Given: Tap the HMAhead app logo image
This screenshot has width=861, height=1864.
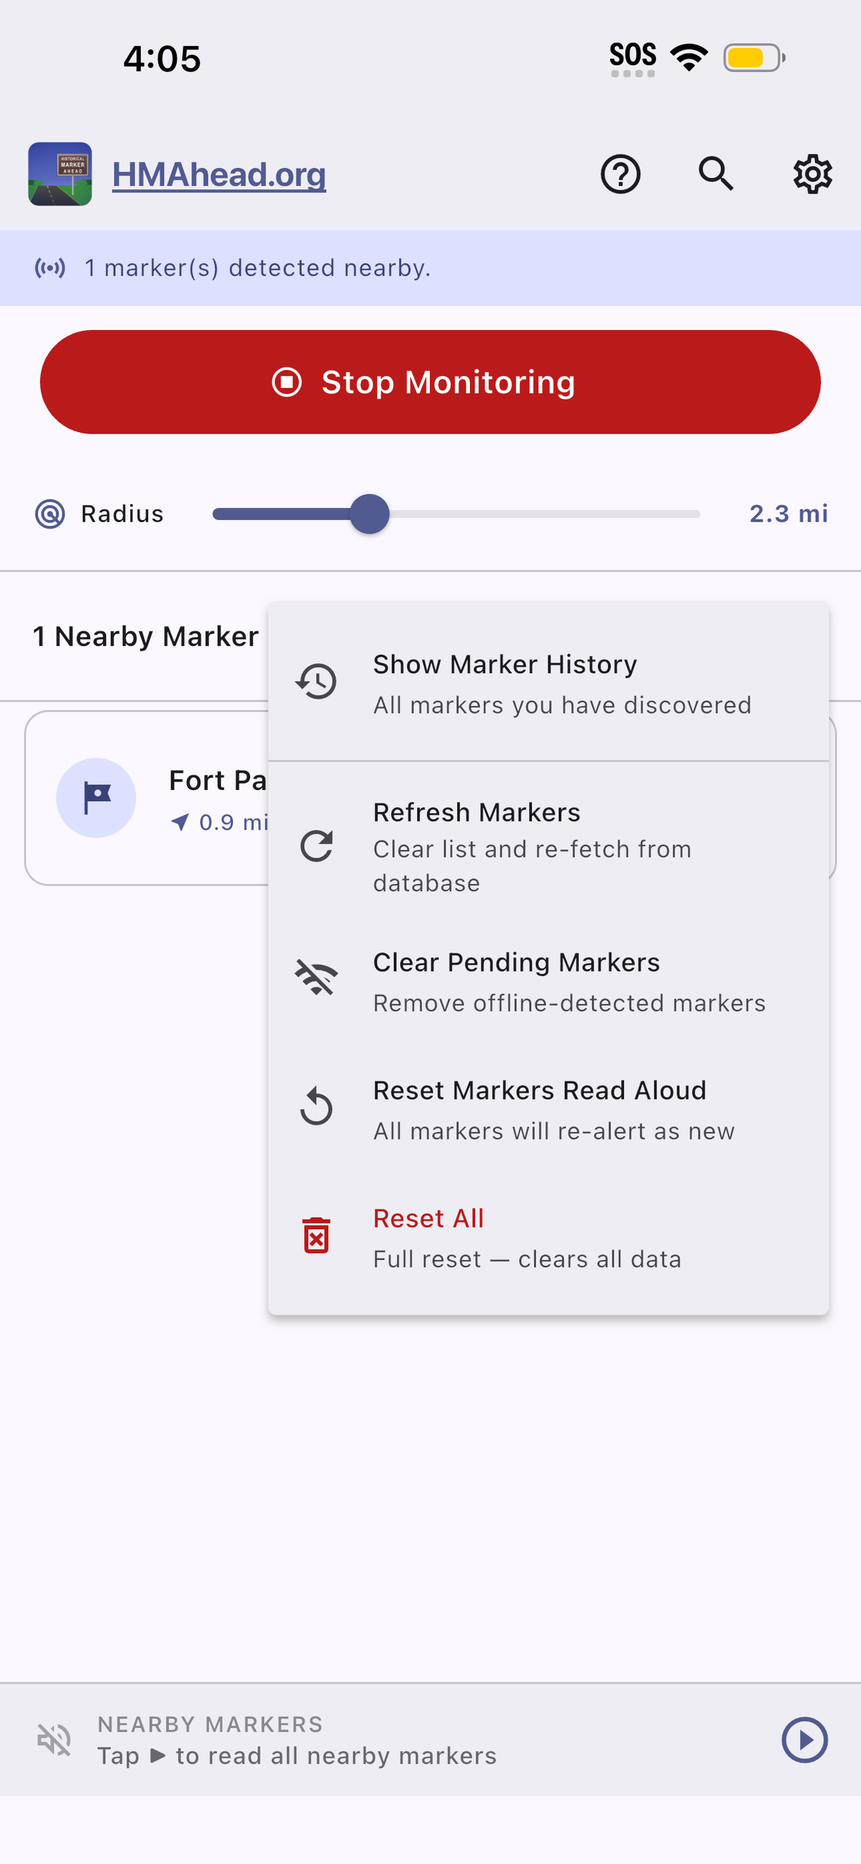Looking at the screenshot, I should coord(60,174).
